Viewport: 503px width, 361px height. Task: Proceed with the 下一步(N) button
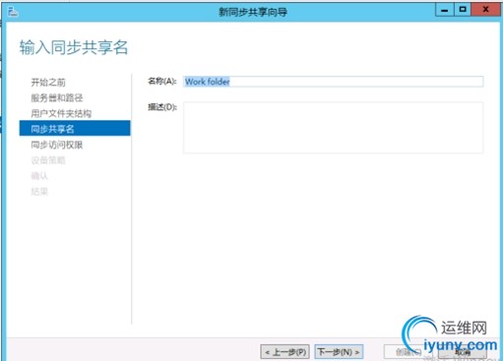pos(339,352)
